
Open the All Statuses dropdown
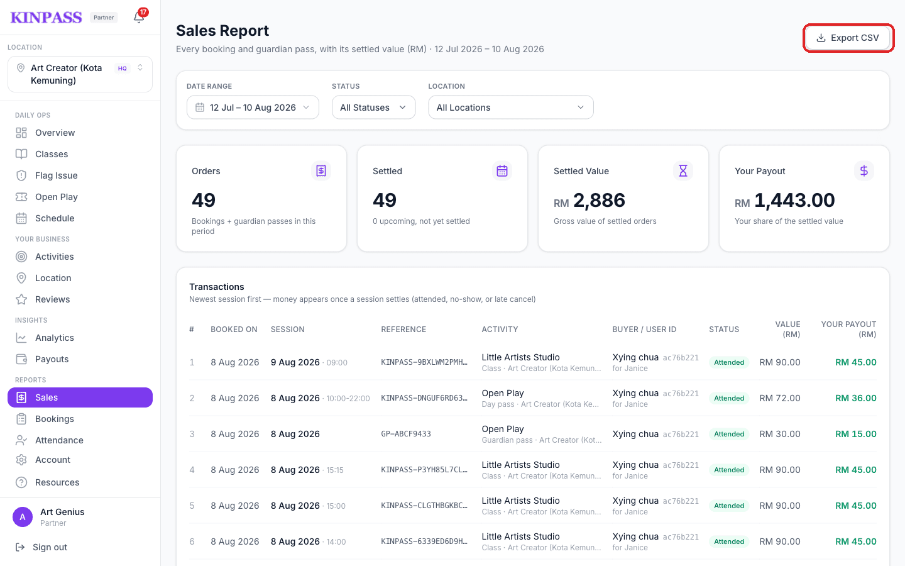point(373,108)
